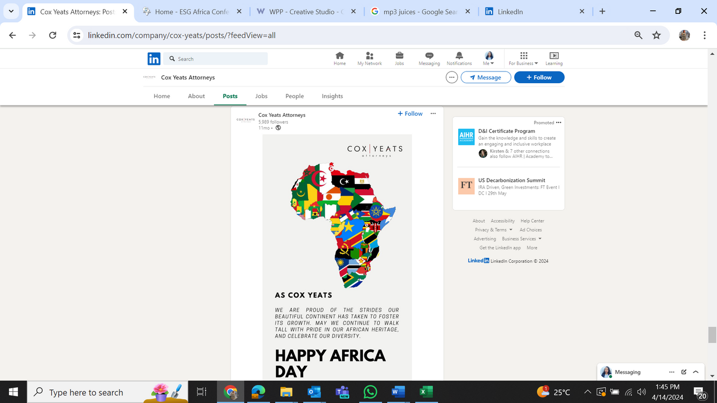
Task: Bookmark this page with star icon
Action: pyautogui.click(x=656, y=35)
